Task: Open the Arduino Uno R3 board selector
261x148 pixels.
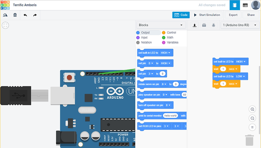Action: [x=240, y=25]
